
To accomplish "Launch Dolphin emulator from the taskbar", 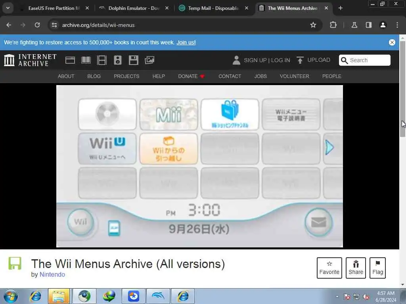I will point(158,296).
